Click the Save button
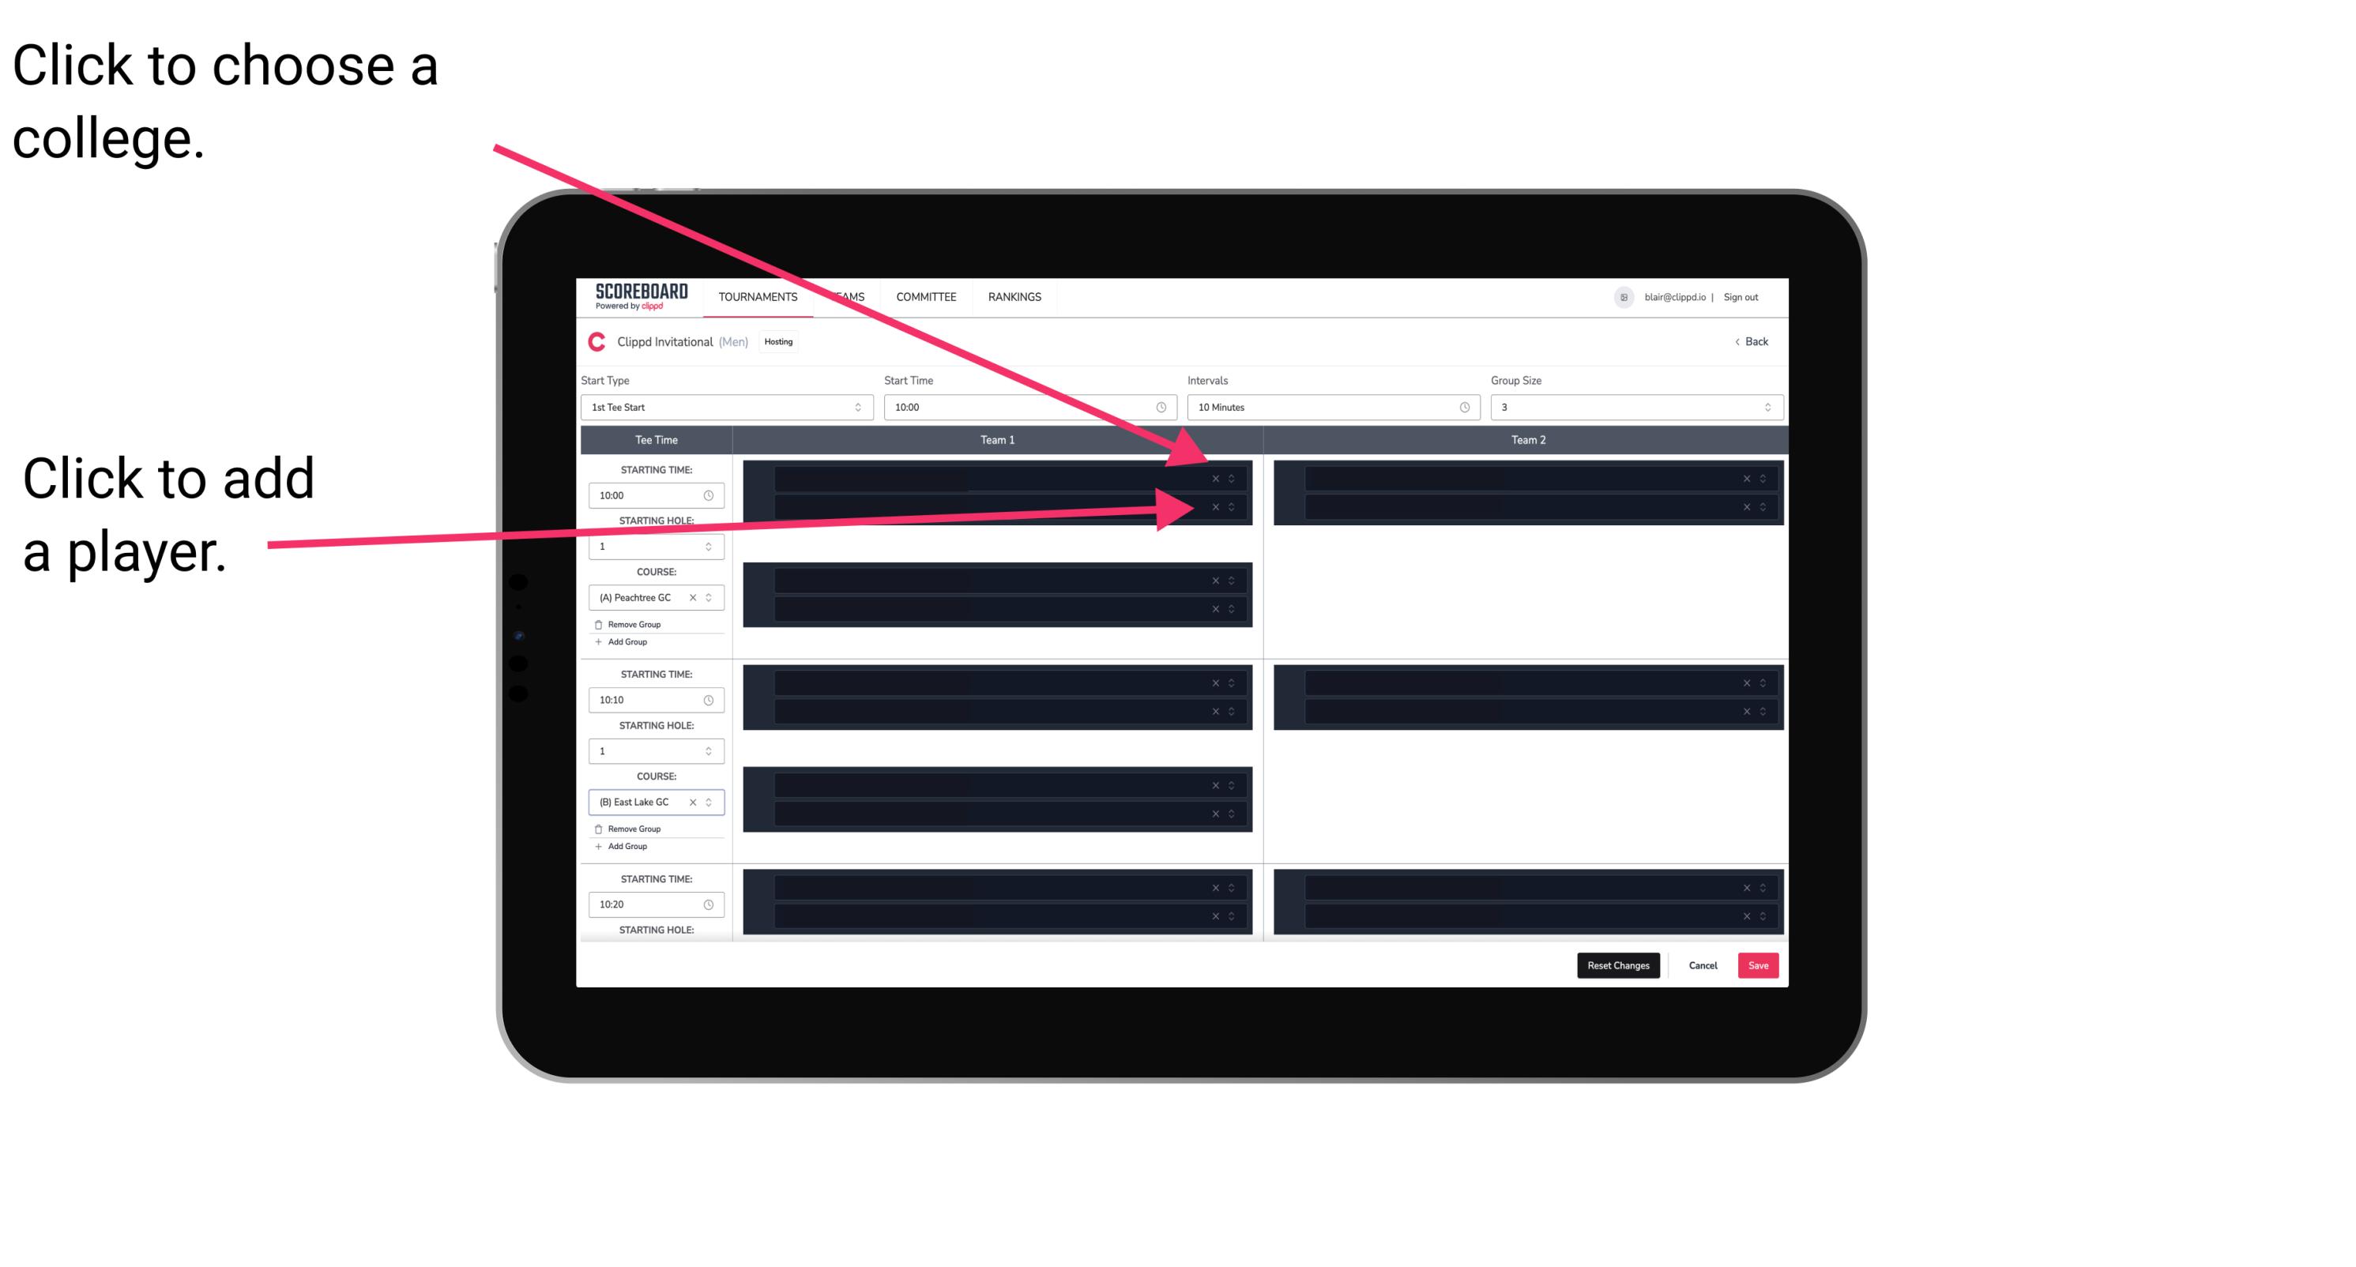 [x=1760, y=964]
